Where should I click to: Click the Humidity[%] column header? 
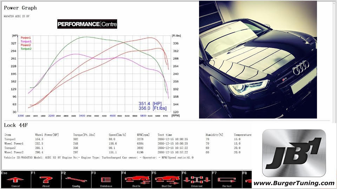214,135
